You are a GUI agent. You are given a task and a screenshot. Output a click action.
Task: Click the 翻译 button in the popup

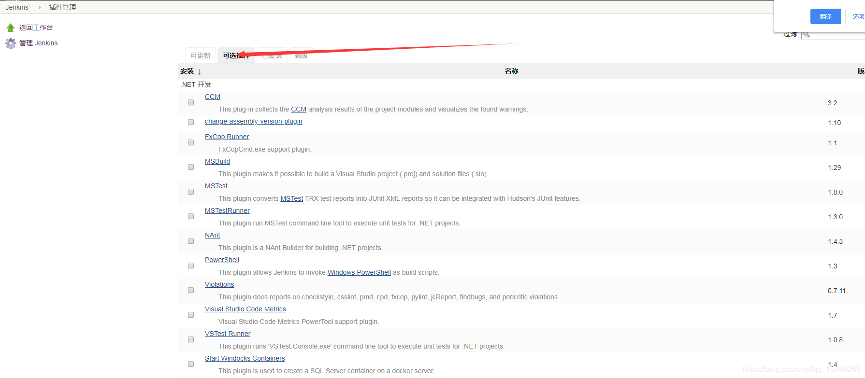826,16
